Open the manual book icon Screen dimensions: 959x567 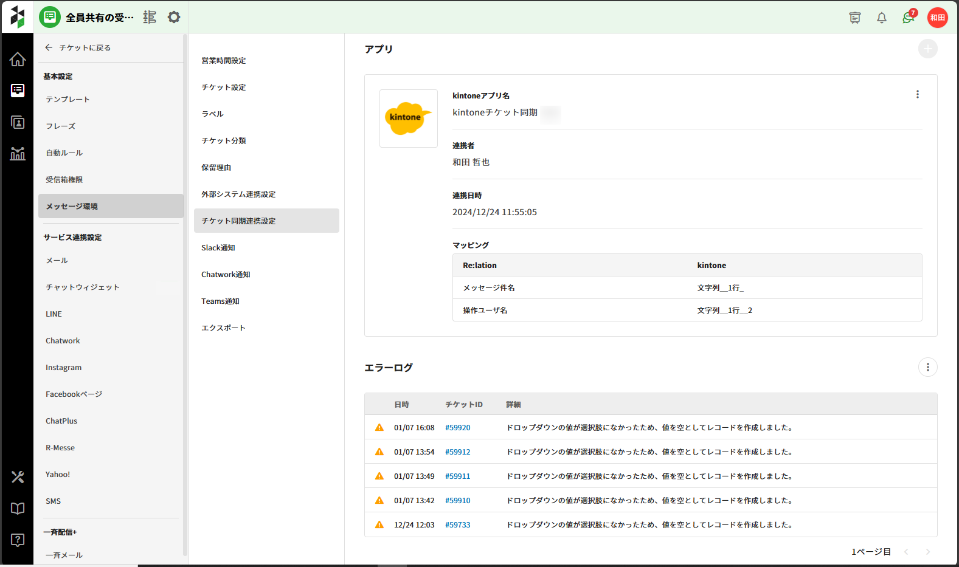(18, 509)
